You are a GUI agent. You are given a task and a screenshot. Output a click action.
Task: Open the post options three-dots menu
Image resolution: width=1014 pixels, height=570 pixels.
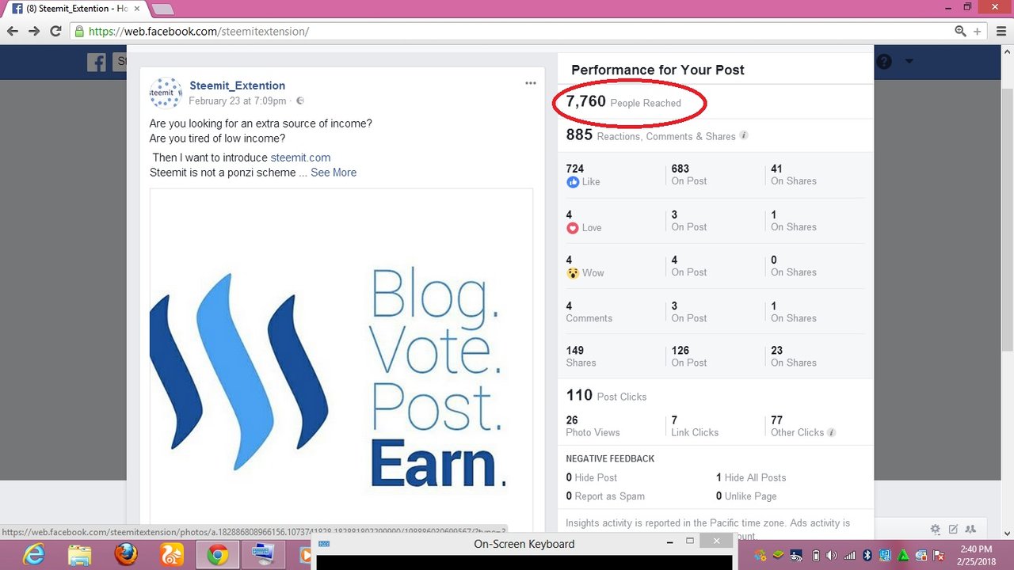pyautogui.click(x=530, y=84)
